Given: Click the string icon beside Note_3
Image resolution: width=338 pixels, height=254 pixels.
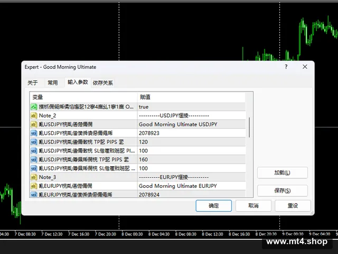Looking at the screenshot, I should pos(34,177).
